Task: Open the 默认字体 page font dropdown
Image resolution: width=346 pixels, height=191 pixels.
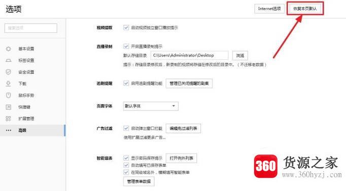Action: coord(151,106)
